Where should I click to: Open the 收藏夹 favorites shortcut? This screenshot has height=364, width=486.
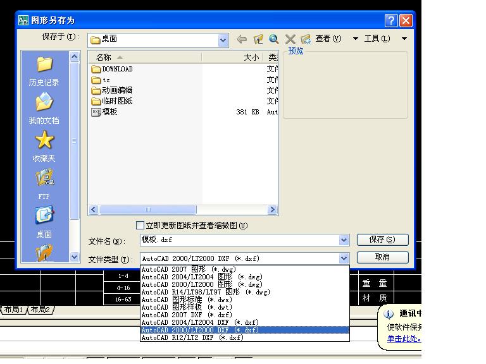(x=44, y=147)
